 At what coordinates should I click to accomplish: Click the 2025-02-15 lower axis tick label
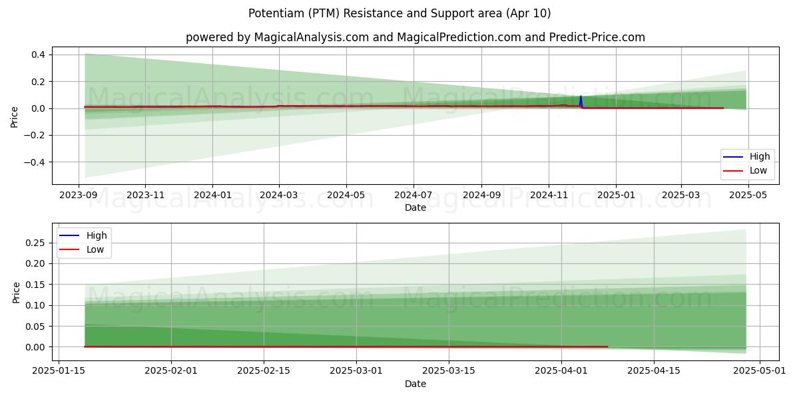coord(264,372)
